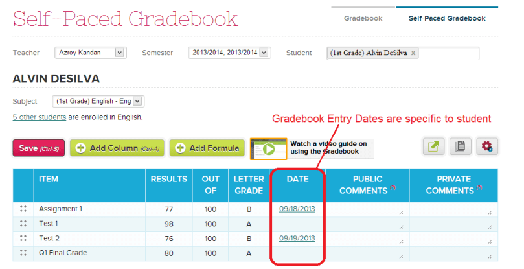Click the Assignment 1 item name
Image resolution: width=524 pixels, height=269 pixels.
(x=60, y=209)
